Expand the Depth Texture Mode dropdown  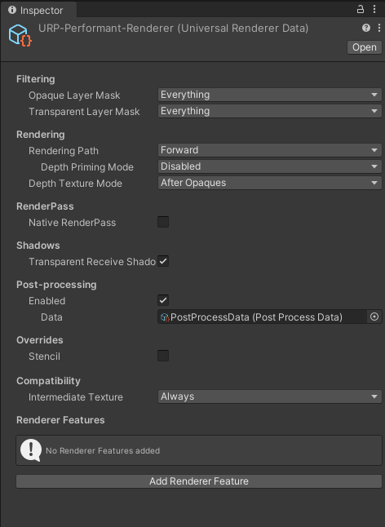[270, 183]
